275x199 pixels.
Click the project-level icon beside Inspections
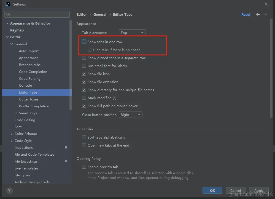click(x=66, y=148)
